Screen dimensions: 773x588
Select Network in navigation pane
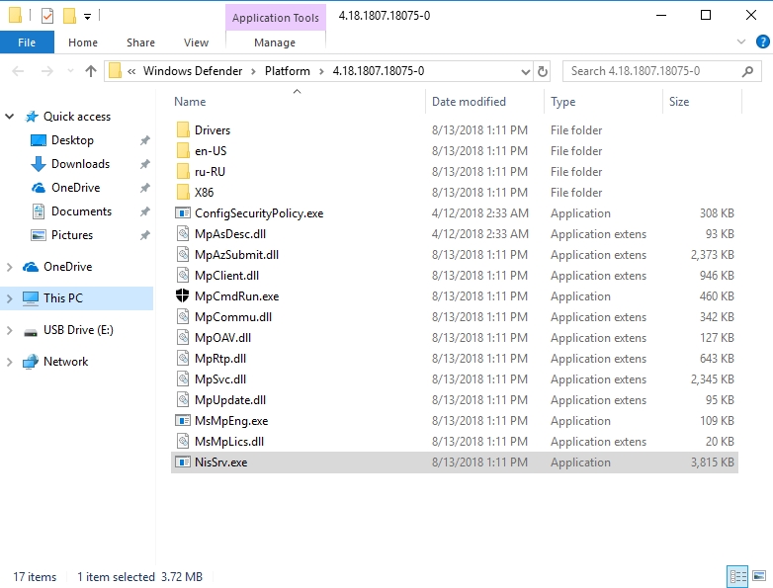pyautogui.click(x=65, y=361)
